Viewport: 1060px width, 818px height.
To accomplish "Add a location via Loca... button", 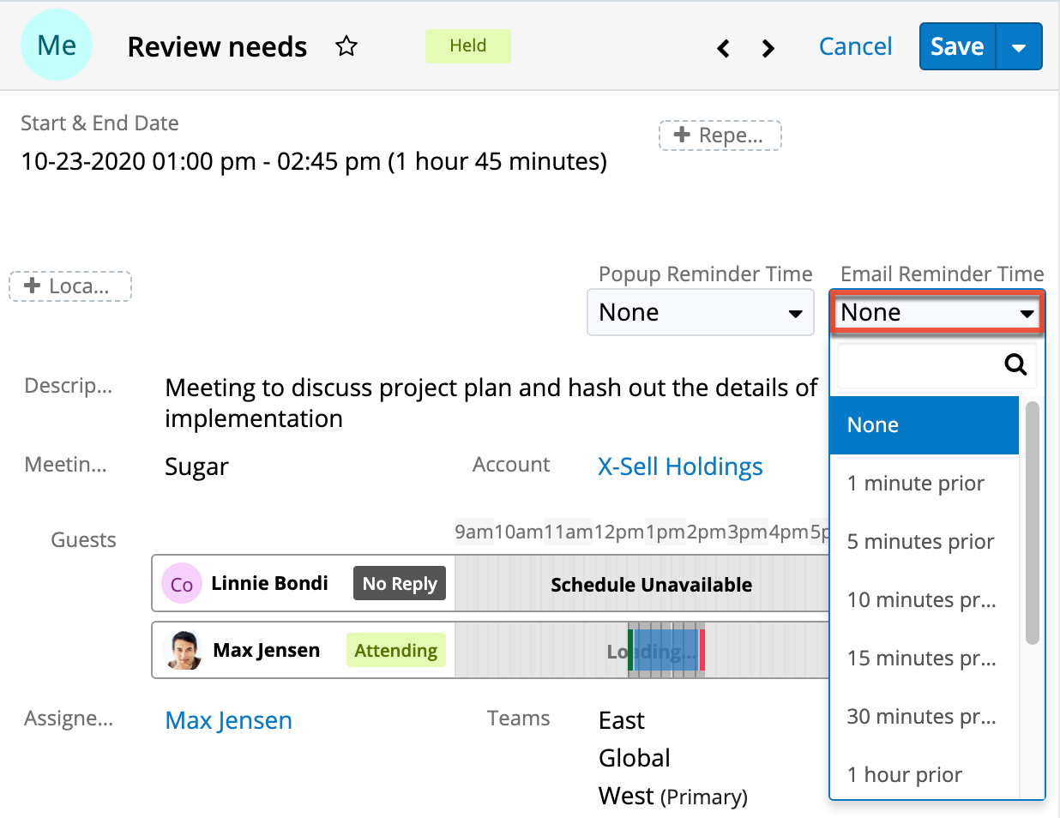I will (69, 286).
